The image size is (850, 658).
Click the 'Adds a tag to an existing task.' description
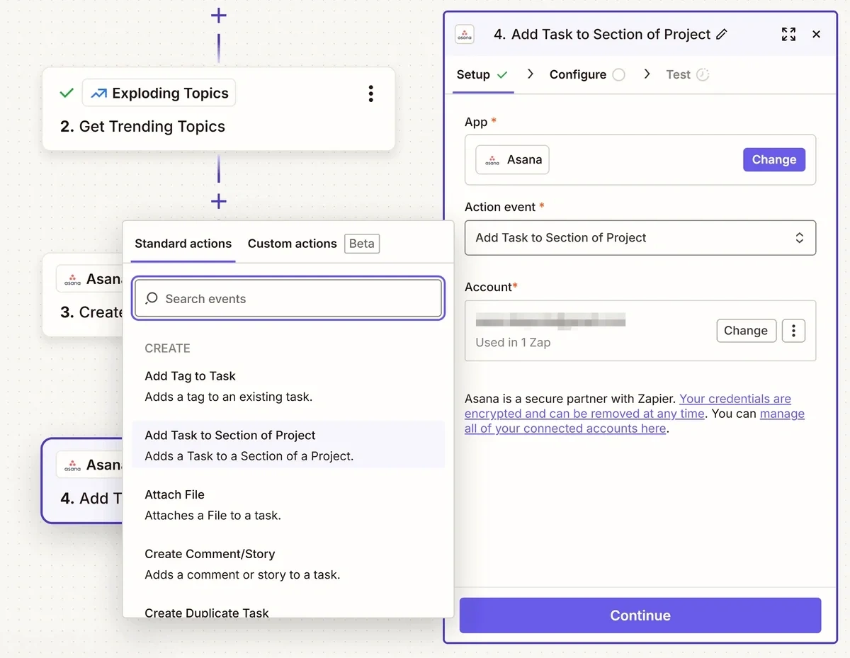coord(229,397)
